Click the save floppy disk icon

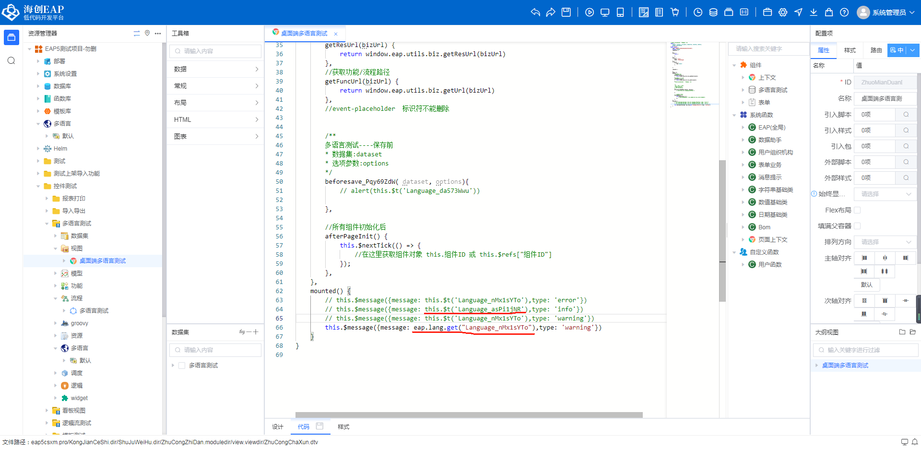click(x=566, y=12)
